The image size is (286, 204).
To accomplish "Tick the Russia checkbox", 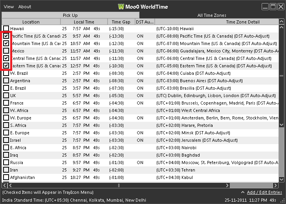I will (x=6, y=162).
